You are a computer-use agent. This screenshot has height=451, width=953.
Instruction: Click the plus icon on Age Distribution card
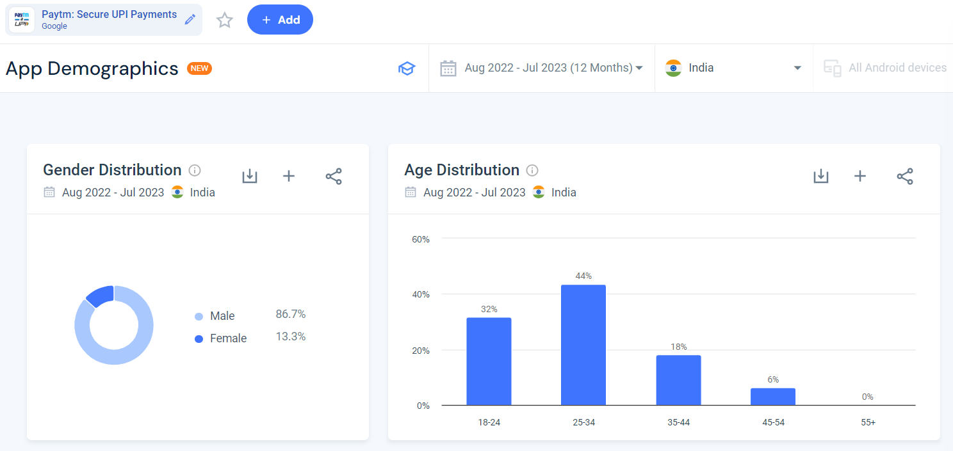[859, 176]
